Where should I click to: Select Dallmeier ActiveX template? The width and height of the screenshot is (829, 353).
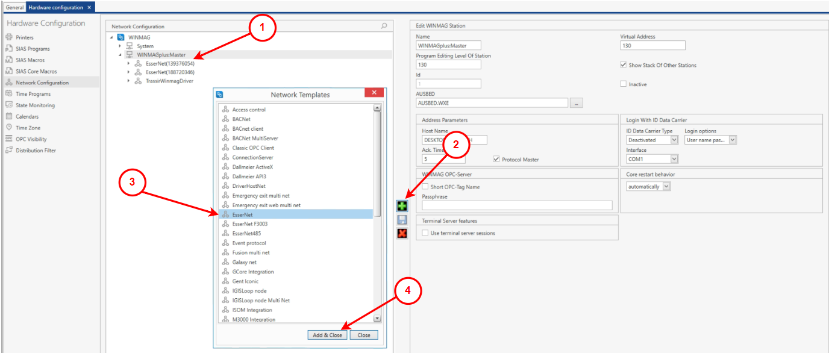[253, 167]
